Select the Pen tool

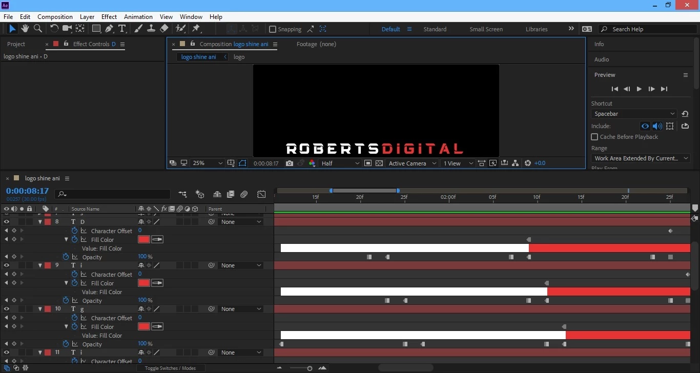(x=109, y=29)
